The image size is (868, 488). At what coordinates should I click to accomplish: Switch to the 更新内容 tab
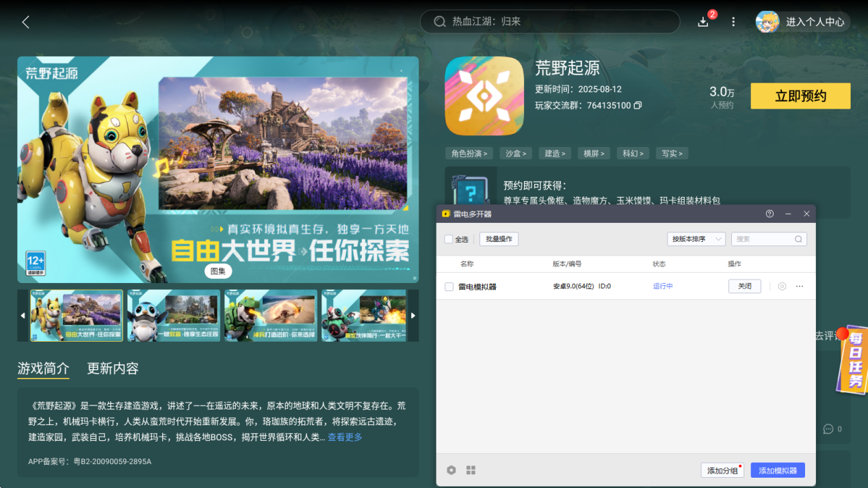point(113,368)
